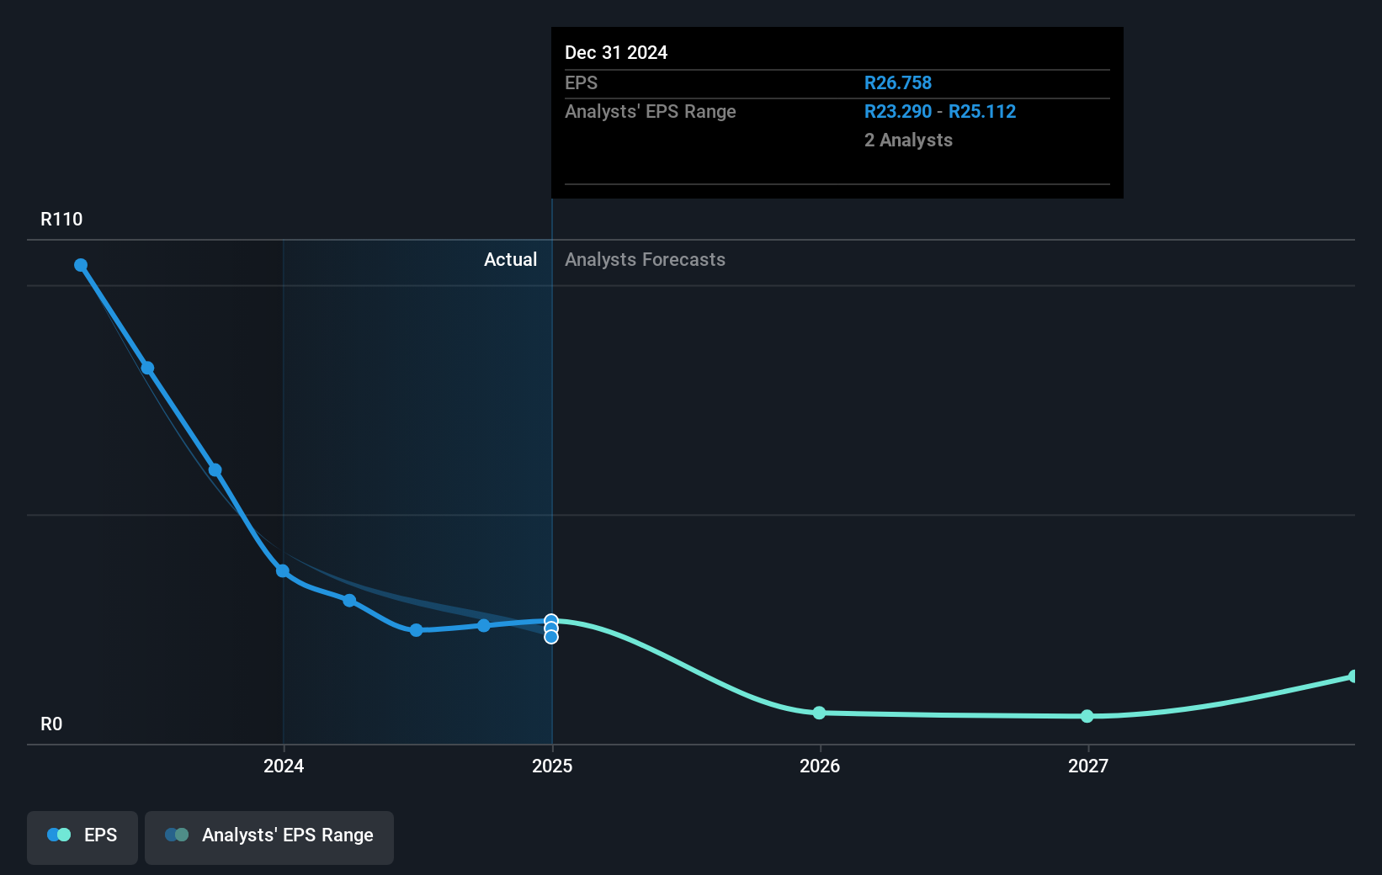Select the 2027 forecast EPS point
The width and height of the screenshot is (1382, 875).
pyautogui.click(x=1087, y=716)
